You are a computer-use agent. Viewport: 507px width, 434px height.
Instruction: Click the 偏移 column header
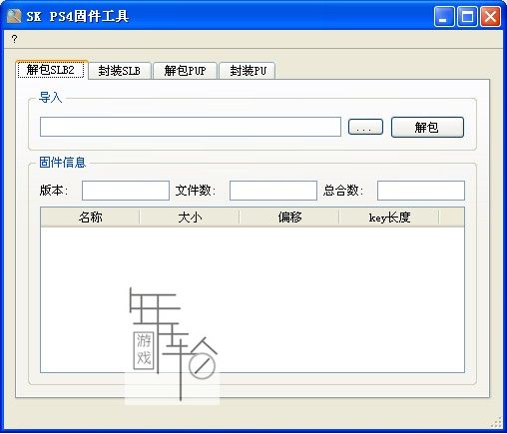pos(289,217)
